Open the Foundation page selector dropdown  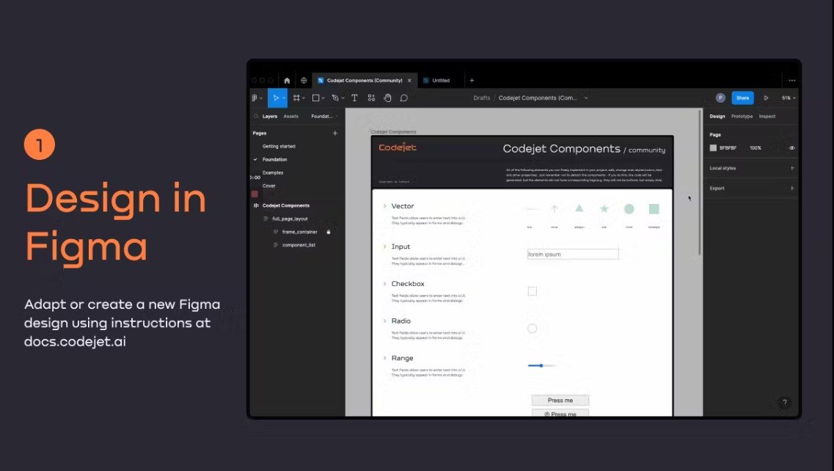324,116
